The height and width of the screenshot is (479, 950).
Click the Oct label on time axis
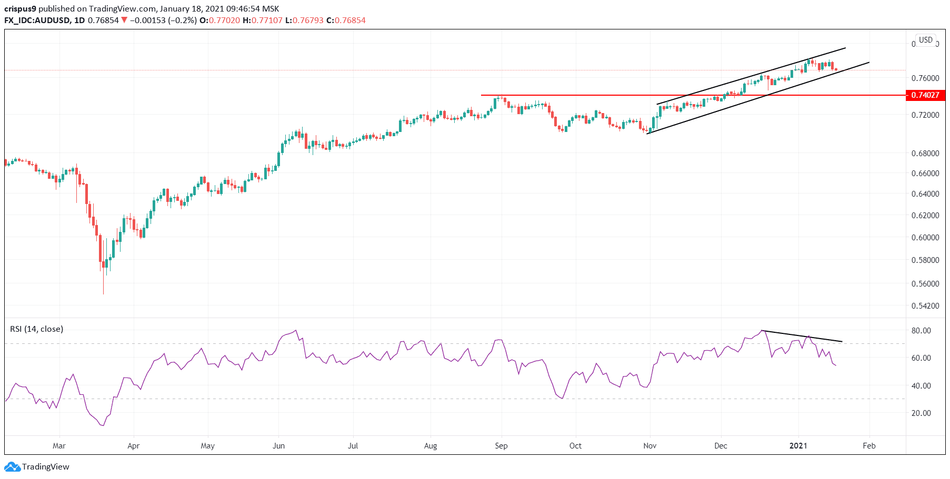[576, 446]
